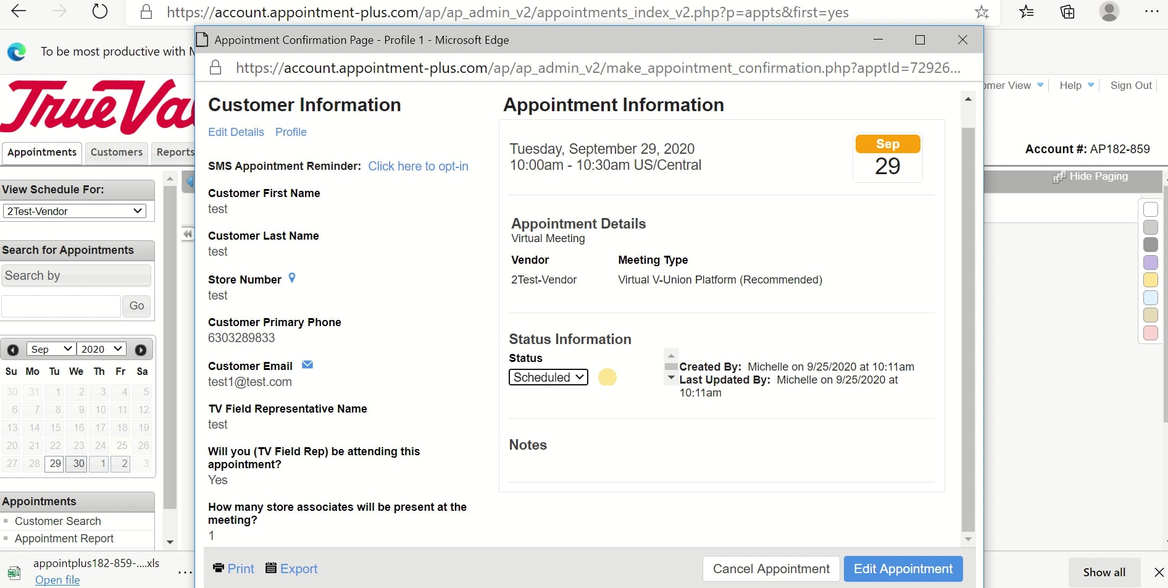The width and height of the screenshot is (1168, 588).
Task: Select the purple color swatch
Action: (x=1151, y=262)
